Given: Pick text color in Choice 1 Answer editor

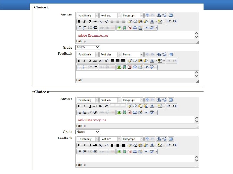Looking at the screenshot, I should (x=152, y=22).
